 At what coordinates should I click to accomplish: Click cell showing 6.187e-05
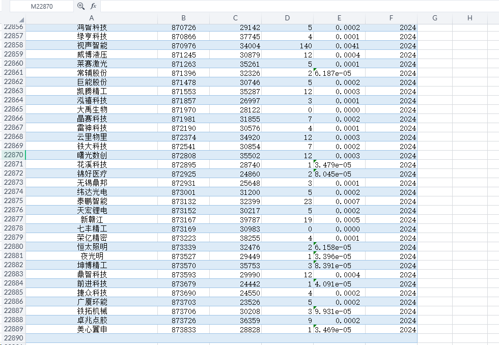coord(339,73)
